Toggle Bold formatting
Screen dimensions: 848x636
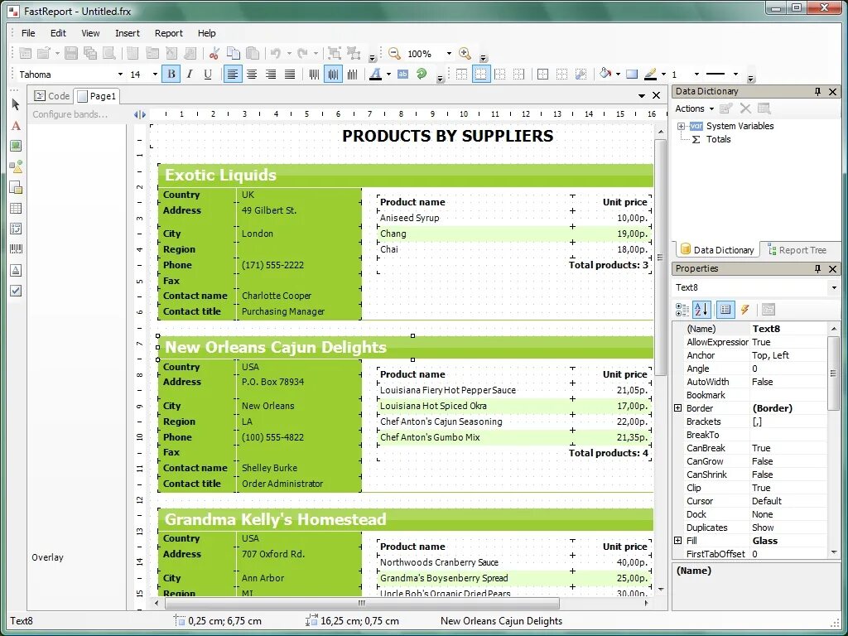tap(171, 74)
